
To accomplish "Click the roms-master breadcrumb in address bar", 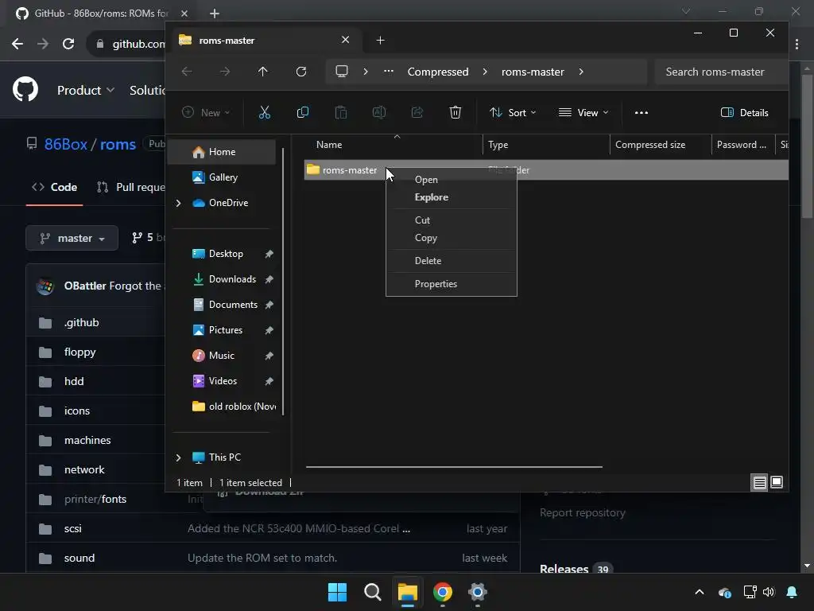I will pyautogui.click(x=533, y=72).
